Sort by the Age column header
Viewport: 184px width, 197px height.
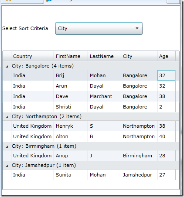click(166, 56)
